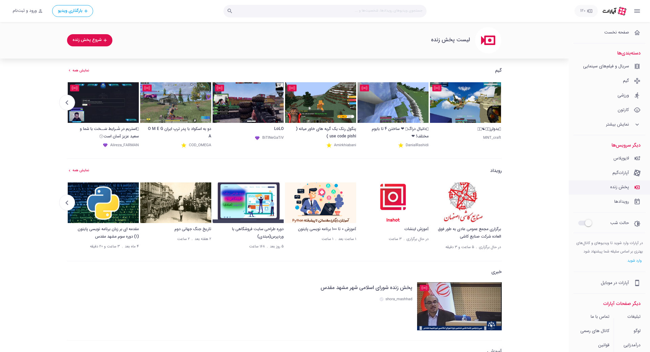650x352 pixels.
Task: Click the shora_mashhad channel name
Action: tap(399, 299)
